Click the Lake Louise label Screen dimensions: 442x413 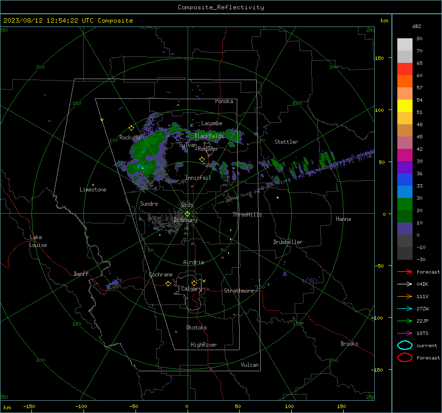(38, 241)
